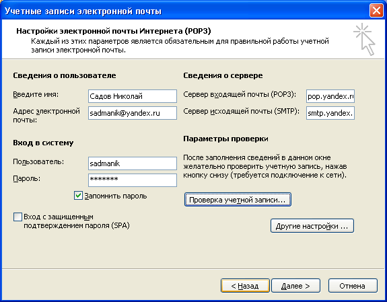Click the Пароль password field
This screenshot has height=302, width=387.
point(133,180)
